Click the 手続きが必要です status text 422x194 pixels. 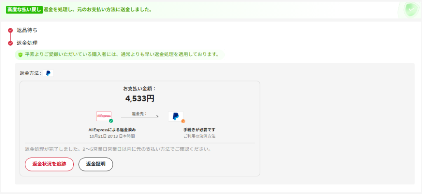coord(199,129)
